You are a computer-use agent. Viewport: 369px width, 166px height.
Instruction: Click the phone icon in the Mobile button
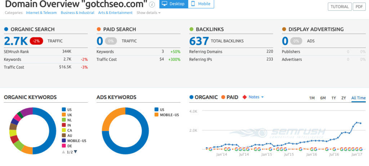(x=193, y=4)
